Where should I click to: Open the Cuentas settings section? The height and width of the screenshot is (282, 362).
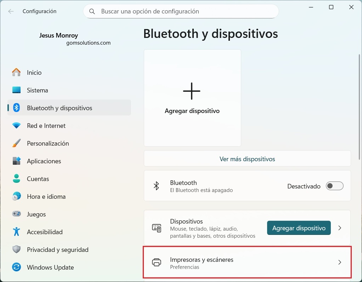pos(38,179)
